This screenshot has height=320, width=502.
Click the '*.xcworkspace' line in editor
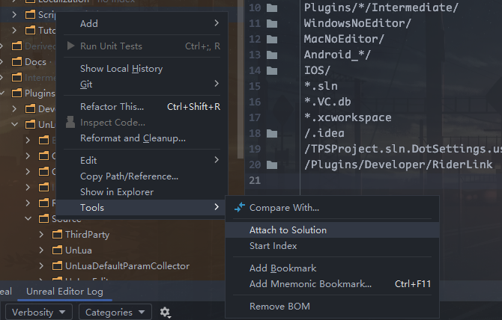point(348,117)
